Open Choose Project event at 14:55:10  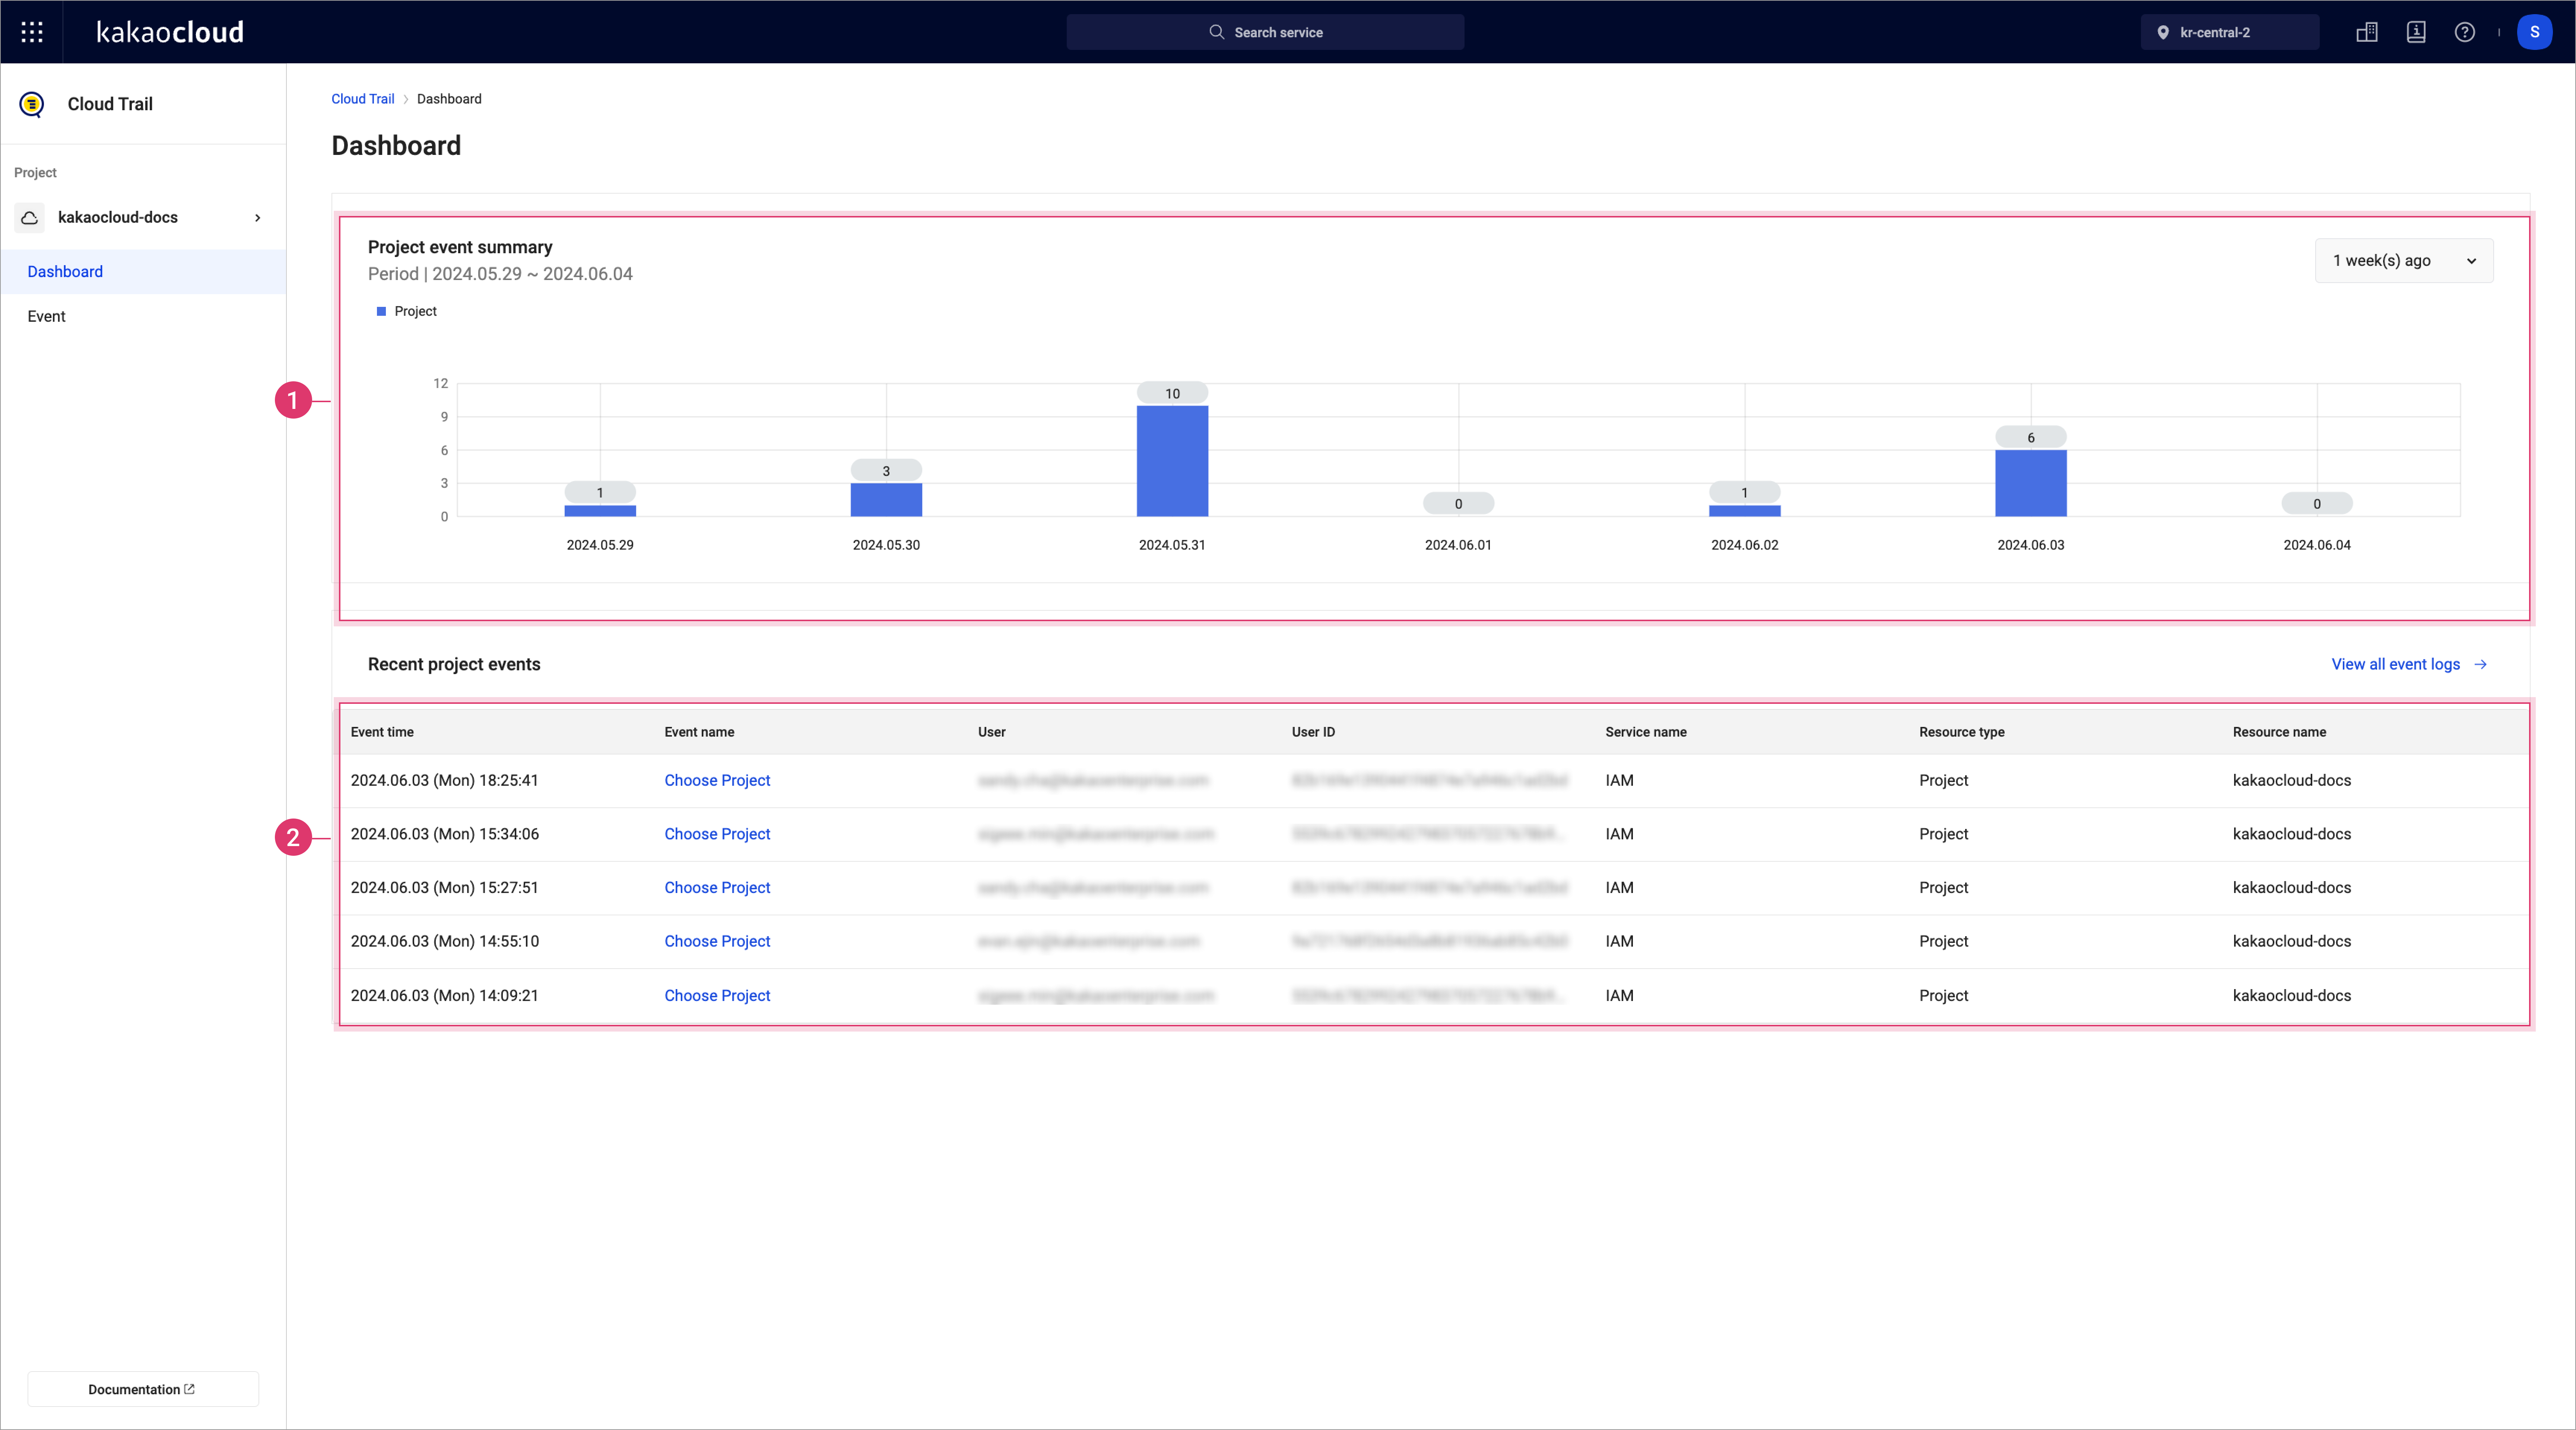pos(717,941)
